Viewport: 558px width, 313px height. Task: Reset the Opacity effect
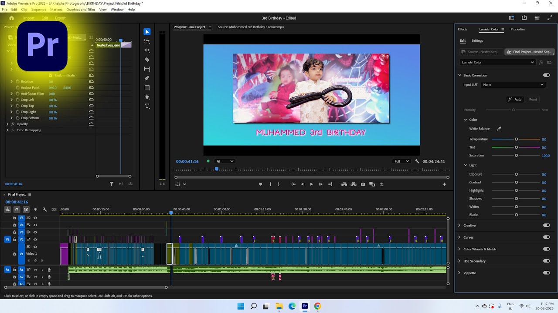[91, 124]
